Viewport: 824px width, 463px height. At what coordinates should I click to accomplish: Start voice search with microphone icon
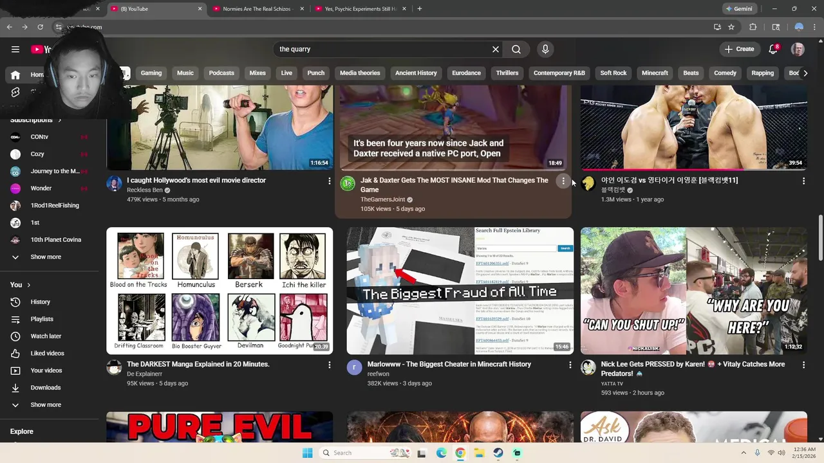point(545,49)
